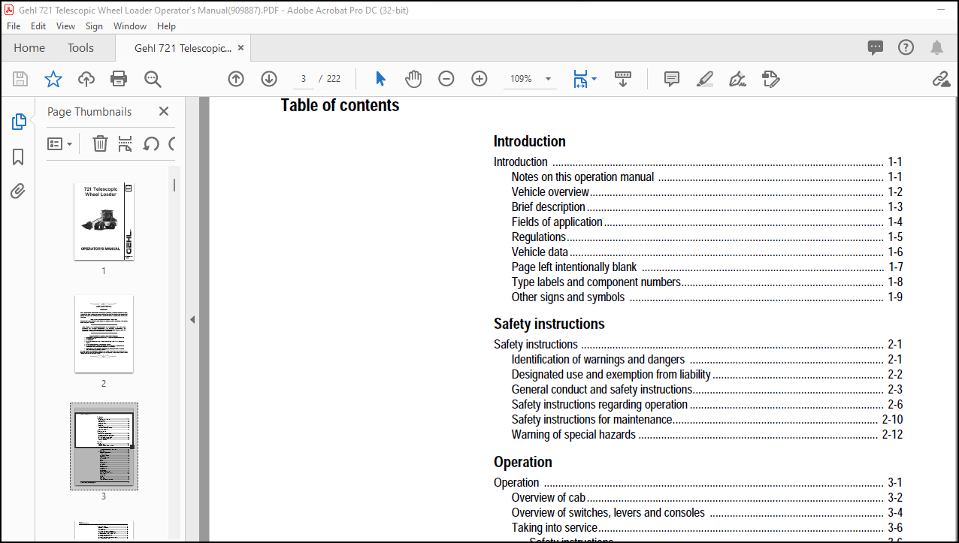Image resolution: width=959 pixels, height=543 pixels.
Task: Open the Bookmarks panel icon
Action: coord(18,157)
